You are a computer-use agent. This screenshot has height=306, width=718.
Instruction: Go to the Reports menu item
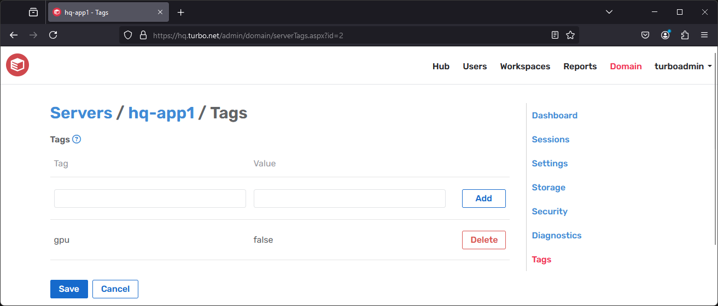(x=580, y=67)
